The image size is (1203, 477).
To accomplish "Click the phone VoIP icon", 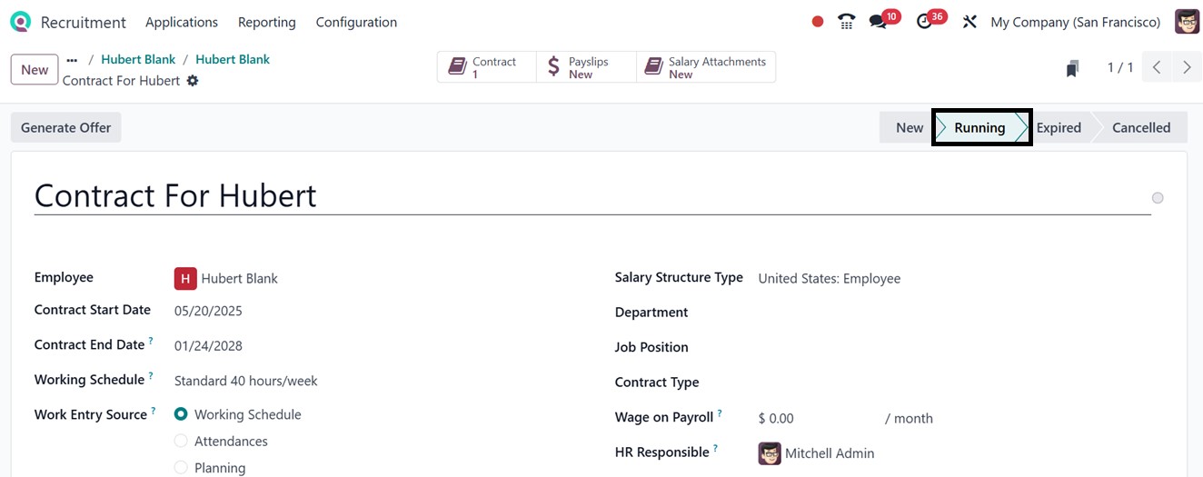I will point(847,22).
